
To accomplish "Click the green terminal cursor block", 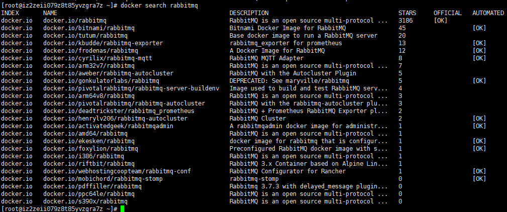I will tap(122, 209).
